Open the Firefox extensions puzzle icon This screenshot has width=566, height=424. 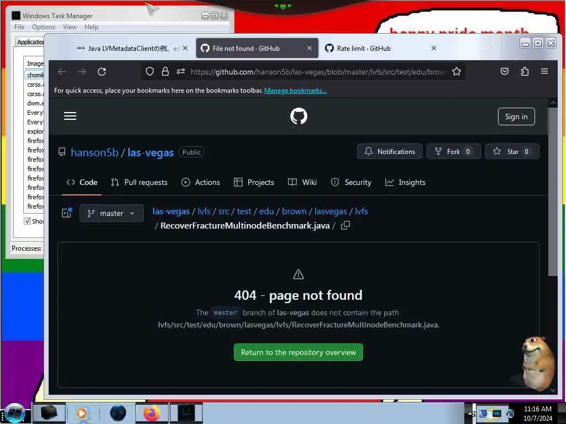tap(525, 71)
